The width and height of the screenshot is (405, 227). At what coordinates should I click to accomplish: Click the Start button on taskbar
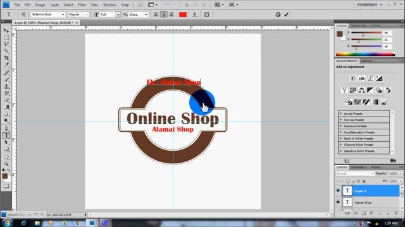[x=6, y=223]
